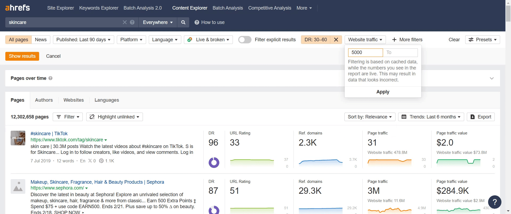The height and width of the screenshot is (214, 511).
Task: Click the TikTok result thumbnail
Action: [18, 138]
